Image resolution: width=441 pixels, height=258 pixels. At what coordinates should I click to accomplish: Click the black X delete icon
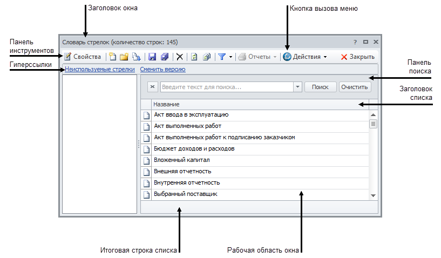coord(180,57)
